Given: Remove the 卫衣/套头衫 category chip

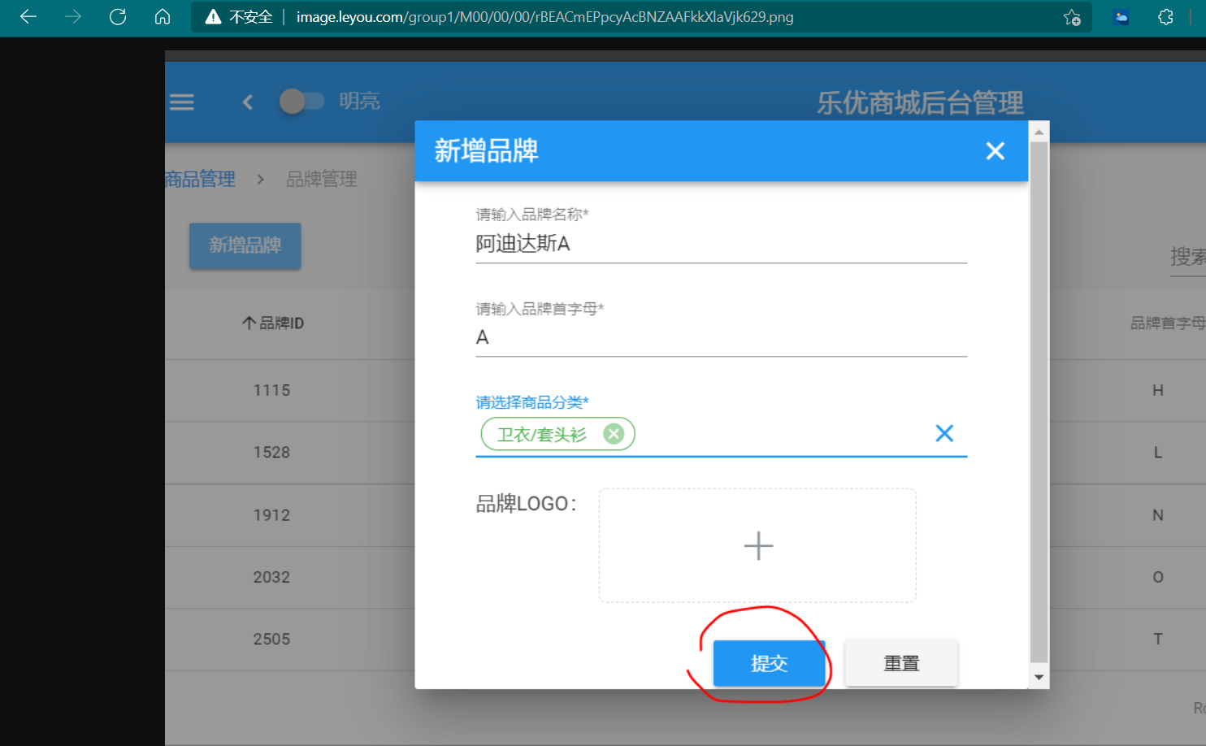Looking at the screenshot, I should 614,434.
